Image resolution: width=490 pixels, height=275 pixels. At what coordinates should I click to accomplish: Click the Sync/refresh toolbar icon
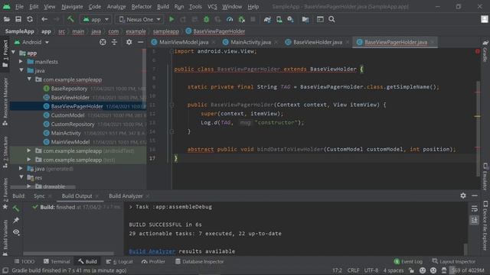pos(30,19)
